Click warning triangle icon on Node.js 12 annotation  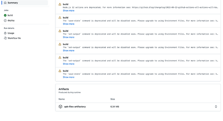[60, 4]
